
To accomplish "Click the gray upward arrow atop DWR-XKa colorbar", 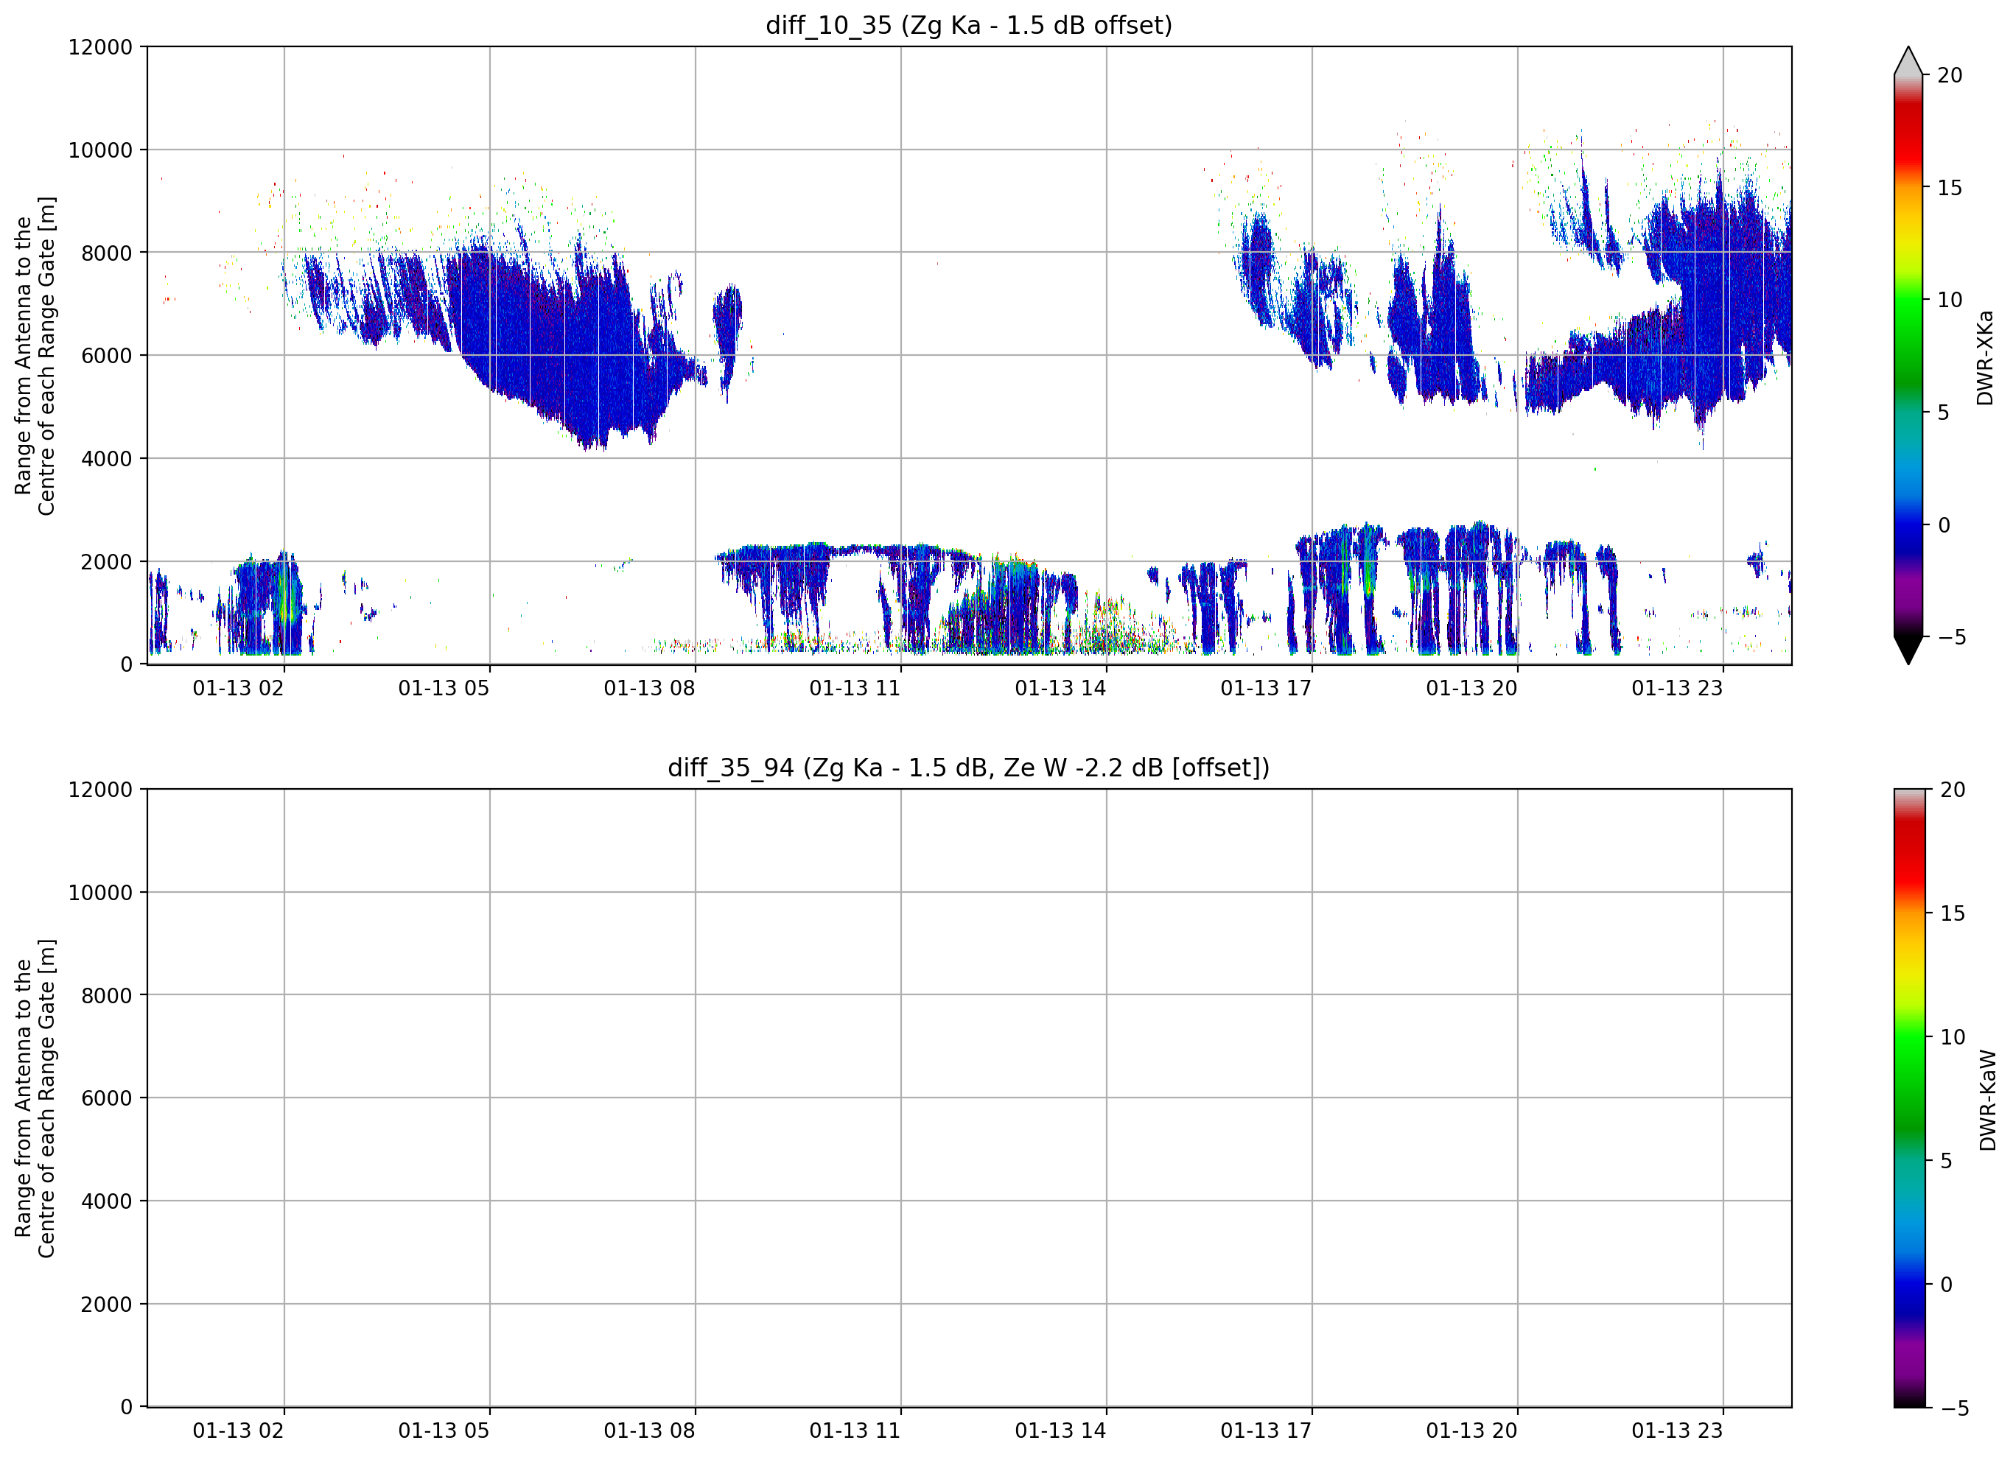I will pyautogui.click(x=1908, y=60).
